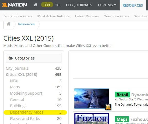Open the highlighted Dependency Mods category
This screenshot has width=148, height=124.
(x=27, y=112)
